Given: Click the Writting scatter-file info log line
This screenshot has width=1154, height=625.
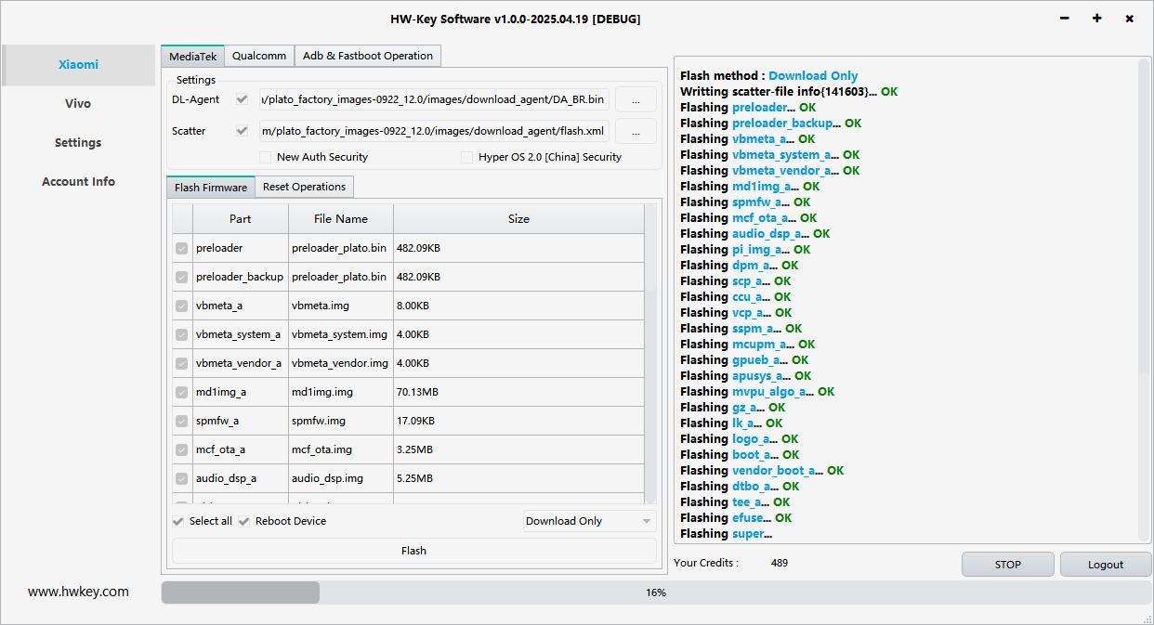Looking at the screenshot, I should (789, 92).
